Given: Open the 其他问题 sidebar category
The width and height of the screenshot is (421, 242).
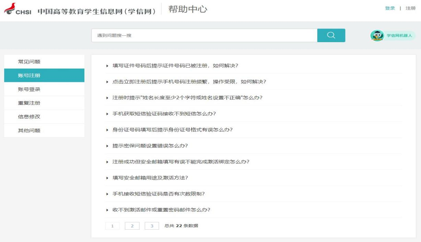Looking at the screenshot, I should [29, 131].
